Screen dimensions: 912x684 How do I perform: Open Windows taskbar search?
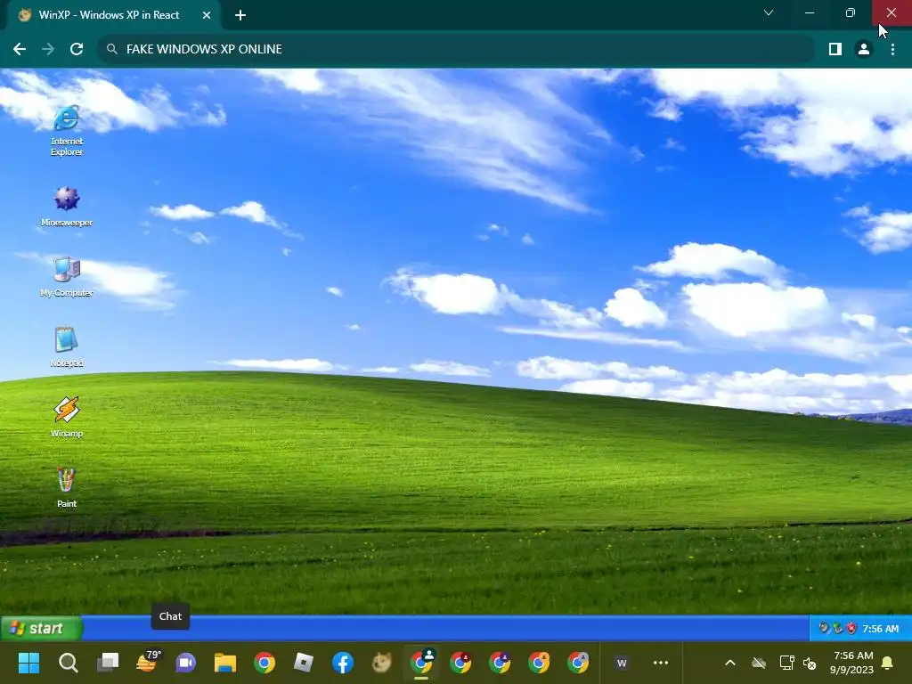[x=68, y=663]
